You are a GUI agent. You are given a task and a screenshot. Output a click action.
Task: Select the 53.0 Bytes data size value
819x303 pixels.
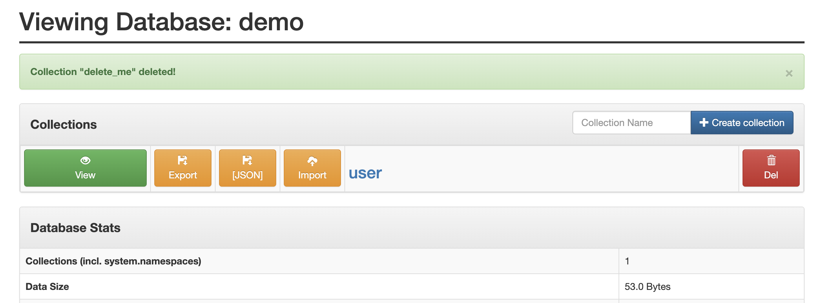647,286
